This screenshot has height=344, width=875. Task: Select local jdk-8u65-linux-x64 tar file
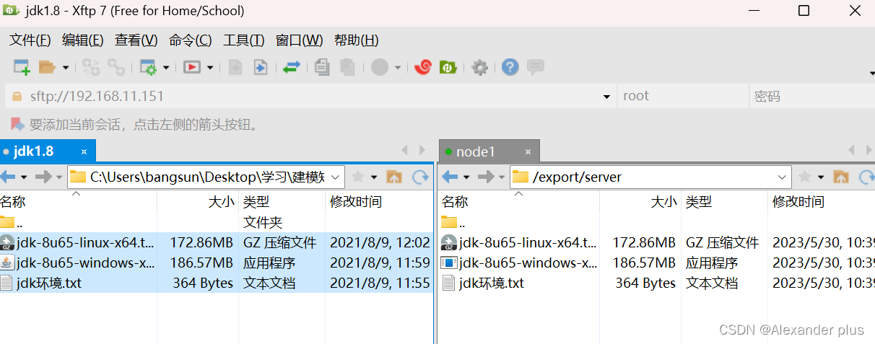point(217,242)
